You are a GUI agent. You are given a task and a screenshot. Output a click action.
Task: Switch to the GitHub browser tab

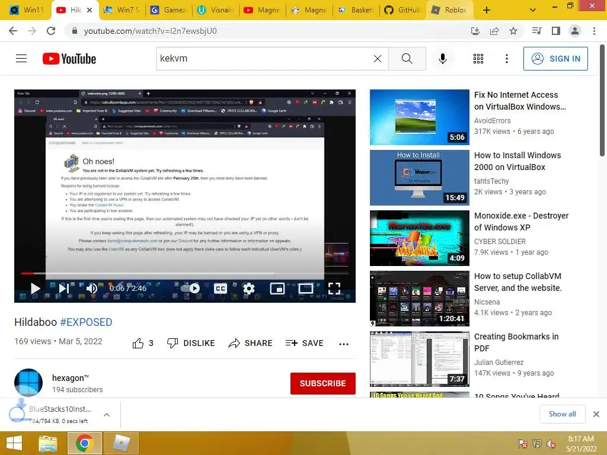(402, 10)
